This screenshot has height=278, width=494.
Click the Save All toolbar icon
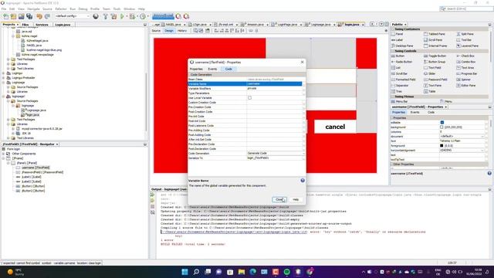pos(29,16)
